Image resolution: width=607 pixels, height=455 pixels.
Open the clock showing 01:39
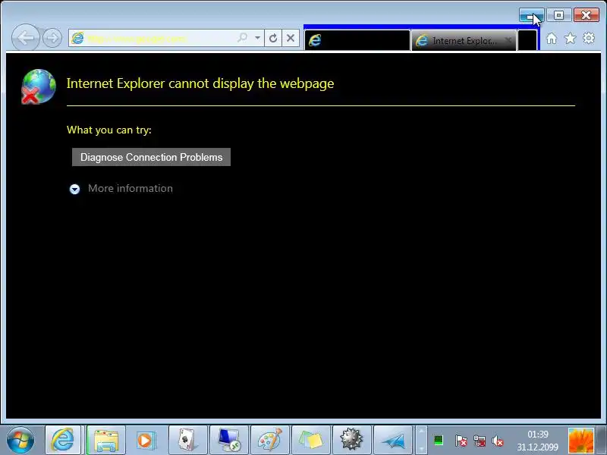(x=538, y=441)
